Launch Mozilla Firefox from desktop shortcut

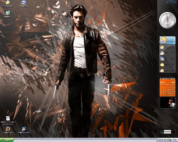8,130
